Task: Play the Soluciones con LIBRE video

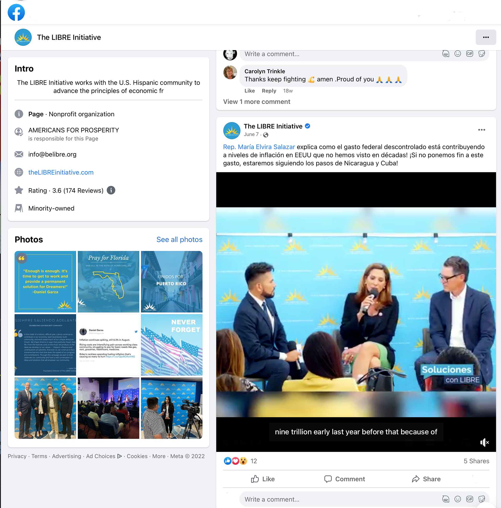Action: pos(356,312)
